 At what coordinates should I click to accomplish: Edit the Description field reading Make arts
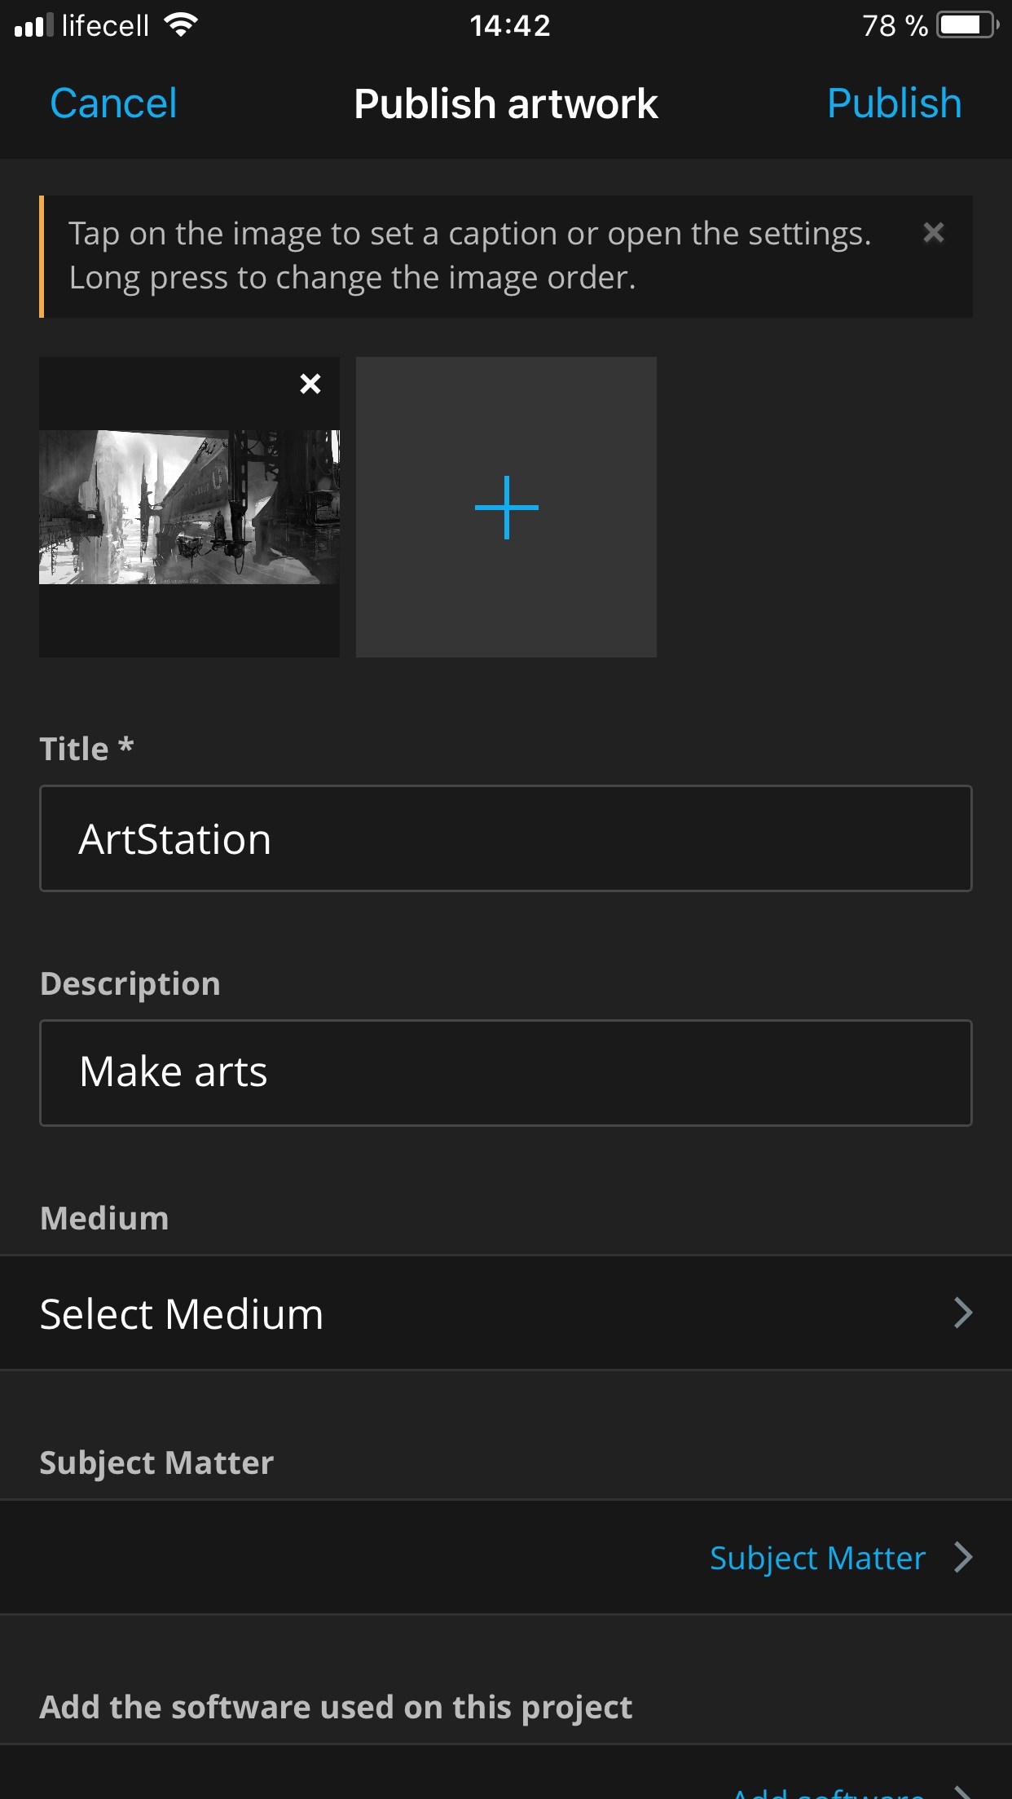(505, 1072)
